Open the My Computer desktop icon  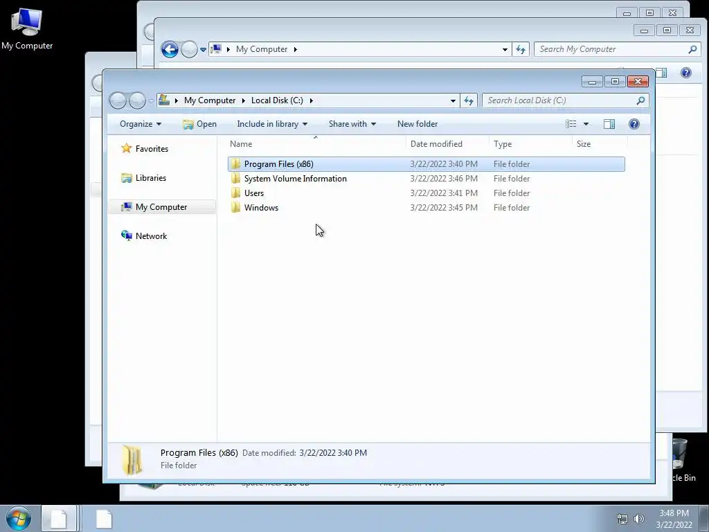tap(27, 29)
